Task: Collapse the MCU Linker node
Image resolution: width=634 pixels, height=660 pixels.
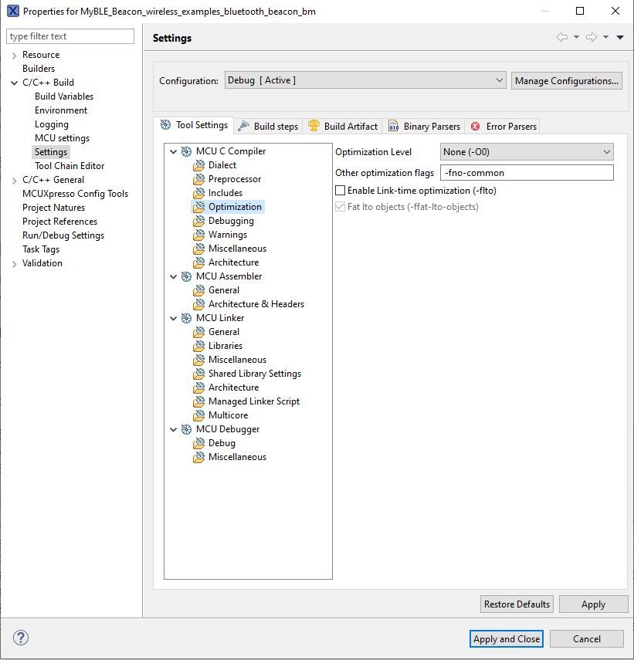Action: (x=173, y=318)
